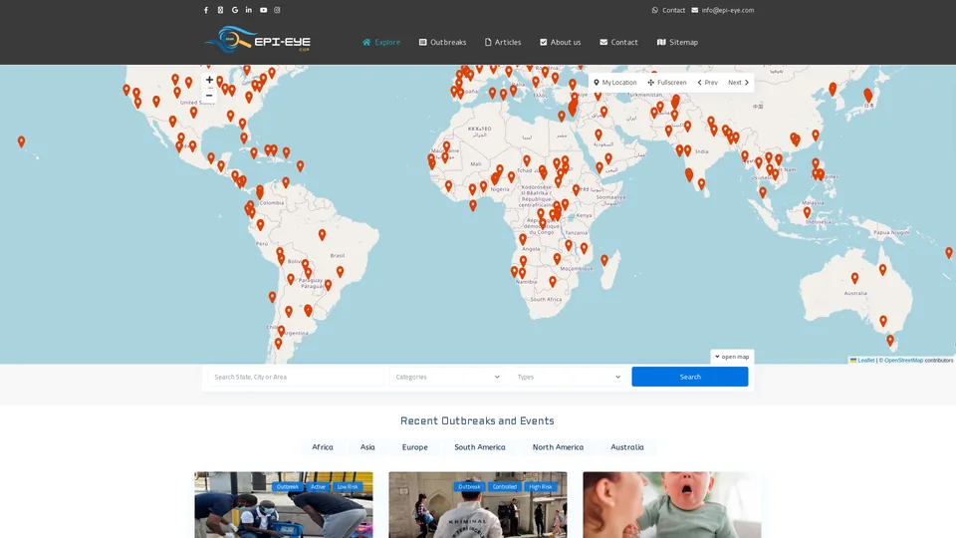The width and height of the screenshot is (956, 538).
Task: Open the Leaflet attribution link
Action: [862, 361]
